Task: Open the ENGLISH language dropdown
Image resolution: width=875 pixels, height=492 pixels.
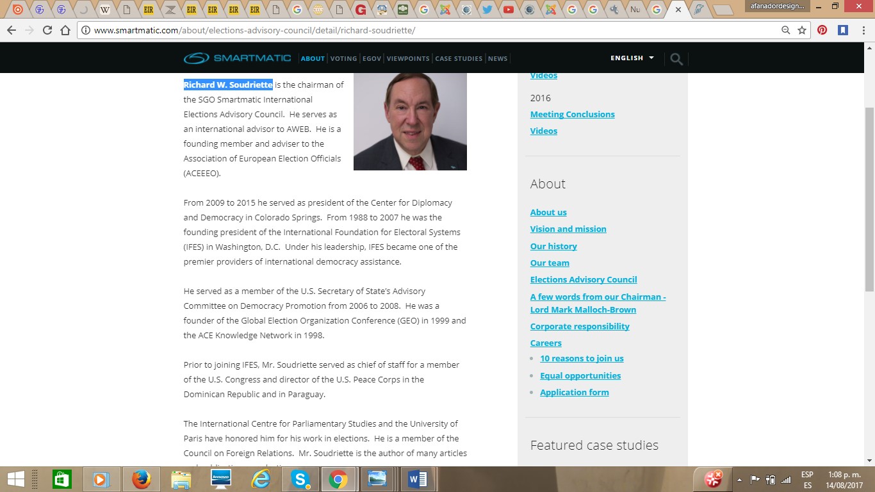Action: pyautogui.click(x=632, y=58)
